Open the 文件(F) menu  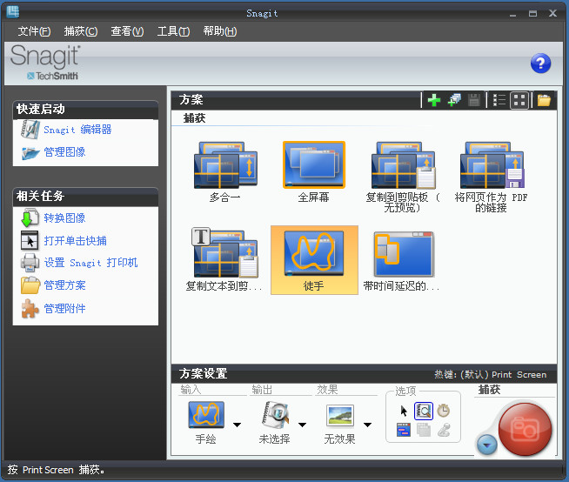pyautogui.click(x=34, y=31)
